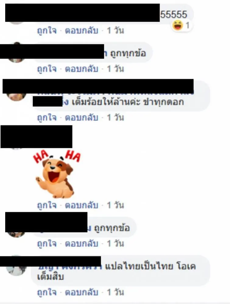
Task: Click ตอบกลับ under the fifth comment ถูกทุกข้อ
Action: 81,244
